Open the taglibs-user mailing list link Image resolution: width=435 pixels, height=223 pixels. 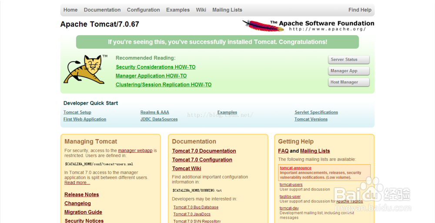tap(290, 196)
